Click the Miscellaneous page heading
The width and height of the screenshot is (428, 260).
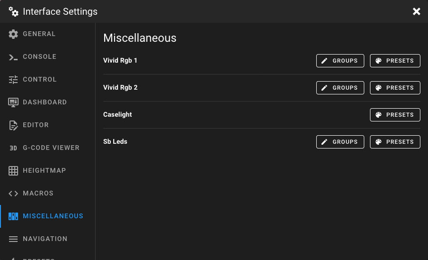click(140, 38)
